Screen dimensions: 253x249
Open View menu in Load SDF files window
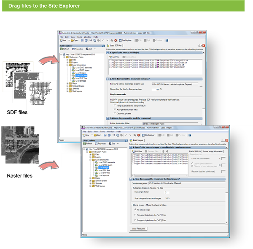73,37
